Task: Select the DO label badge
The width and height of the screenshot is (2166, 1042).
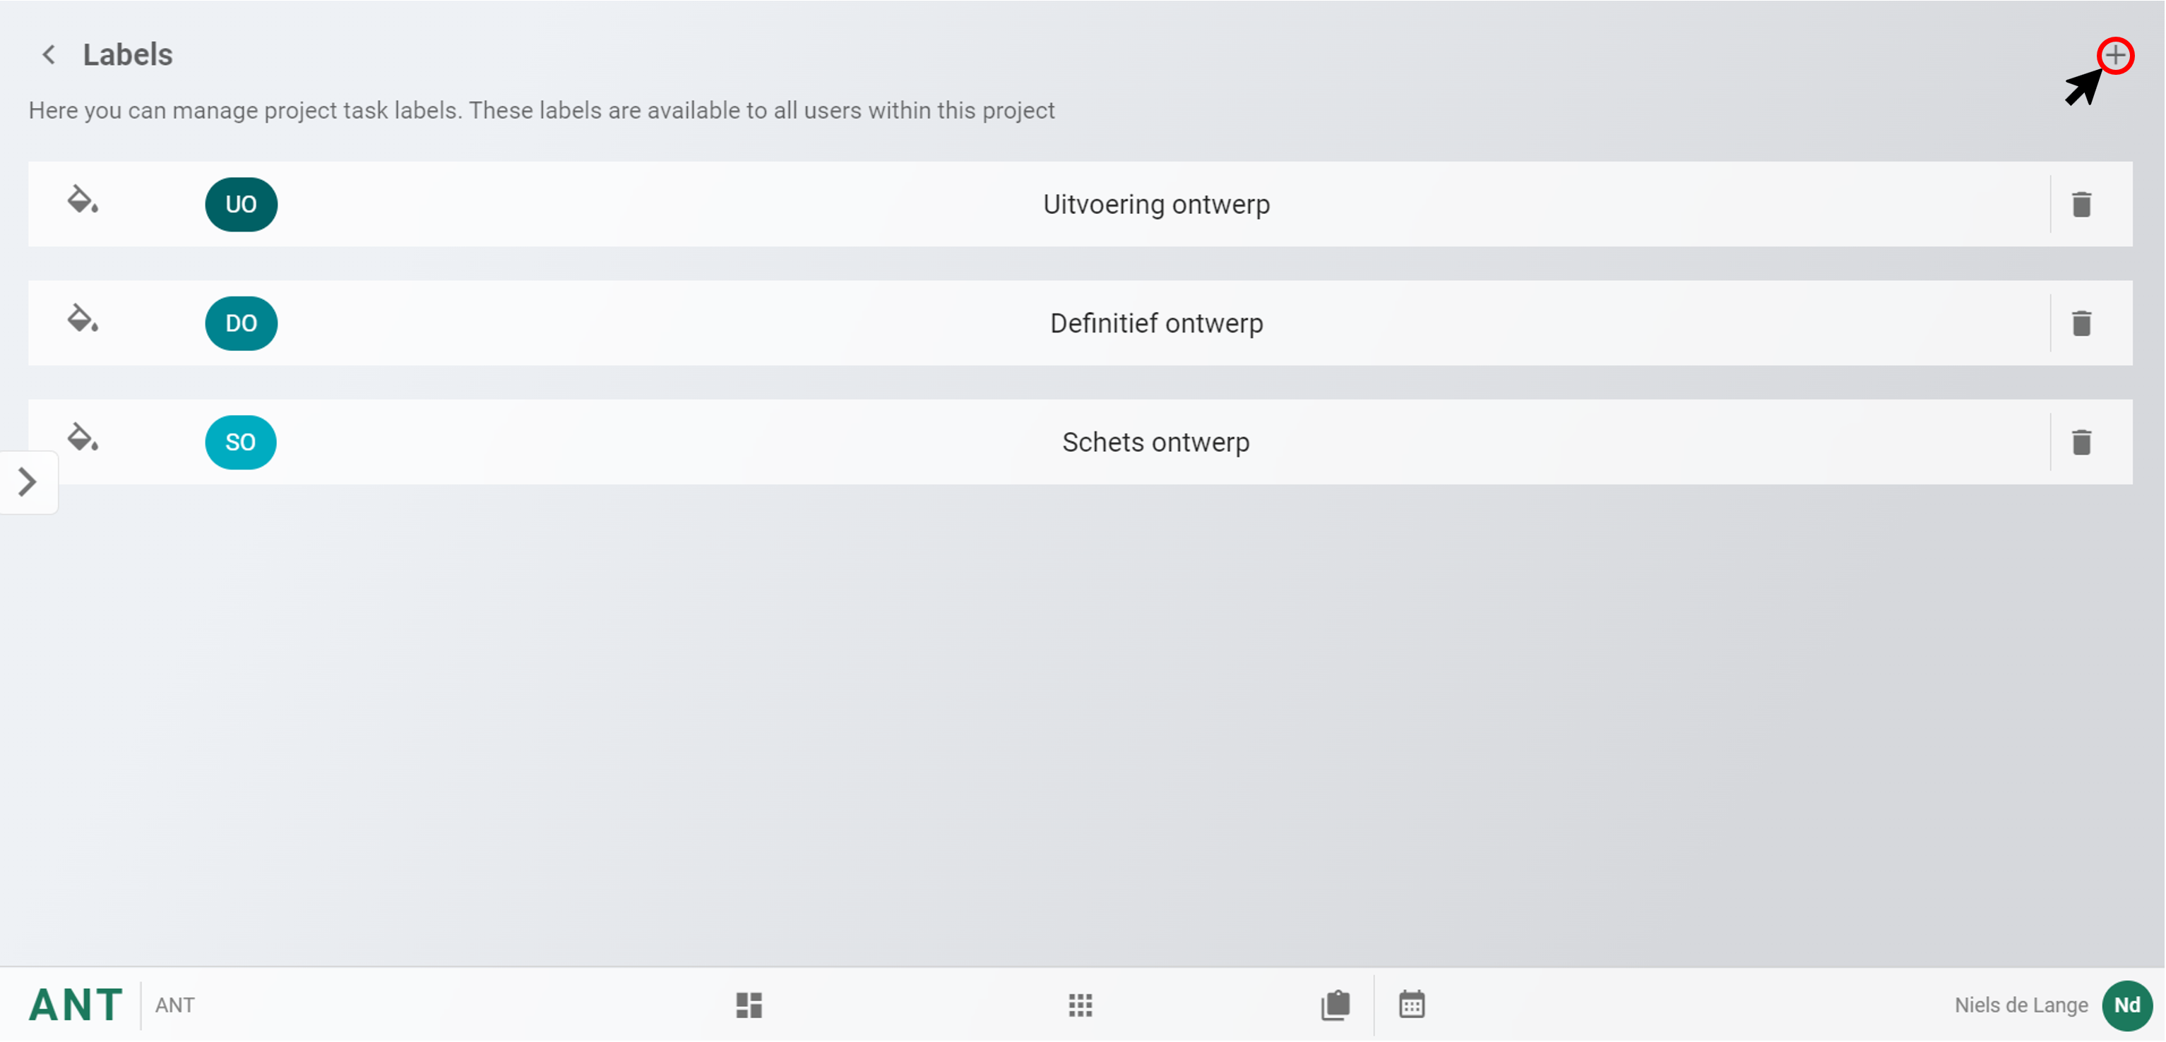Action: pos(242,323)
